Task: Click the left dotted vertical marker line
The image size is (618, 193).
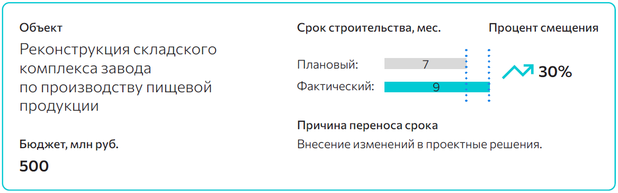Action: 467,76
